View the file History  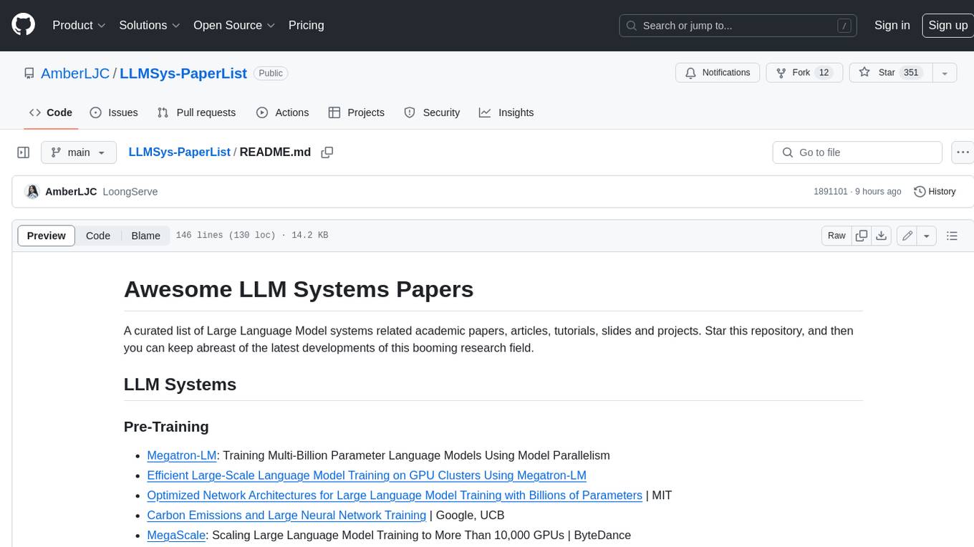click(935, 192)
